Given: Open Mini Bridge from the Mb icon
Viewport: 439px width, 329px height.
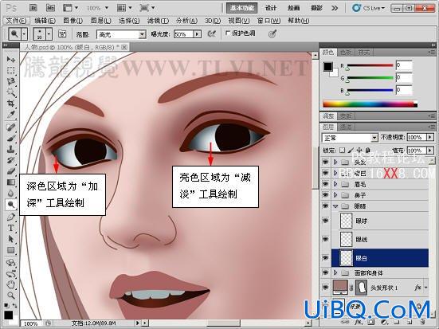Looking at the screenshot, I should tap(50, 8).
